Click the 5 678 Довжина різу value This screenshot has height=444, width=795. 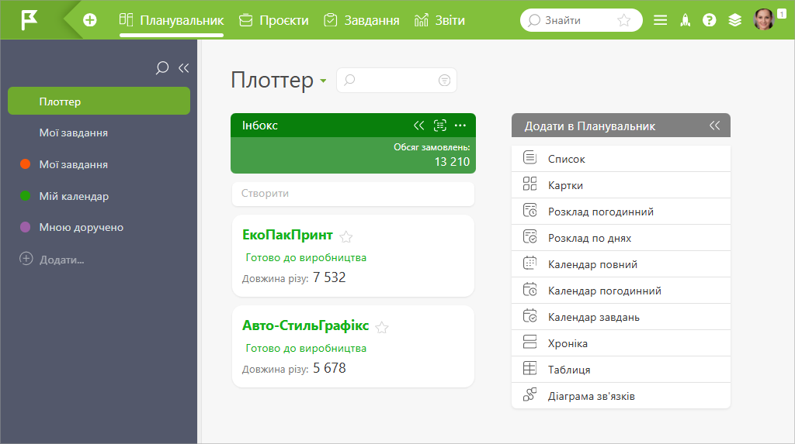pos(329,368)
